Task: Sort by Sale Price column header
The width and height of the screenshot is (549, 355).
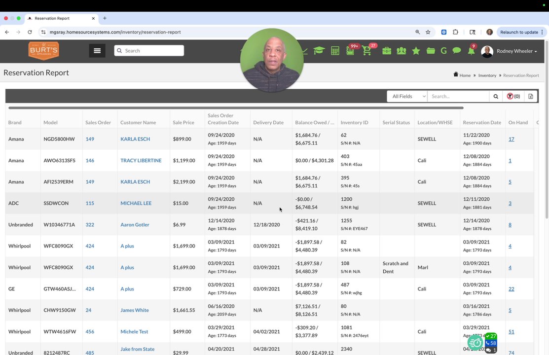Action: pos(183,123)
